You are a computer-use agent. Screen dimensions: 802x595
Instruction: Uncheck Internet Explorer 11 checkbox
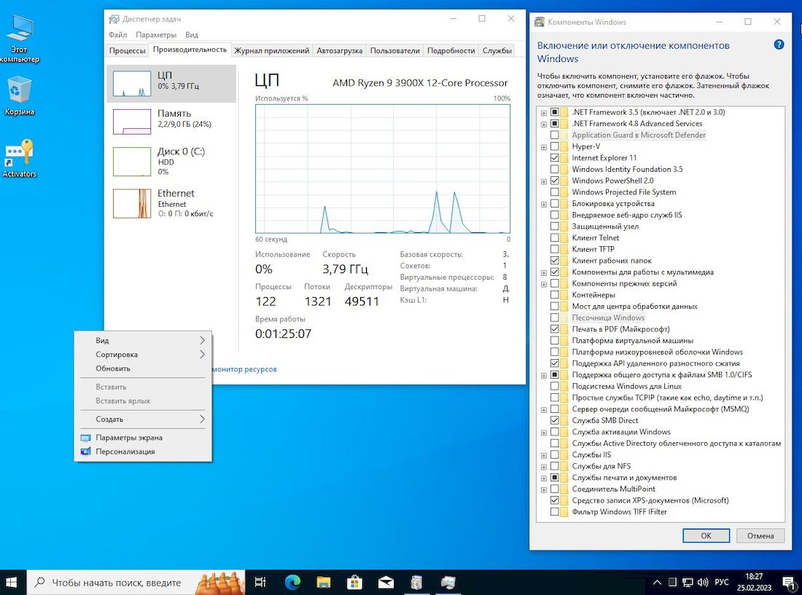554,158
